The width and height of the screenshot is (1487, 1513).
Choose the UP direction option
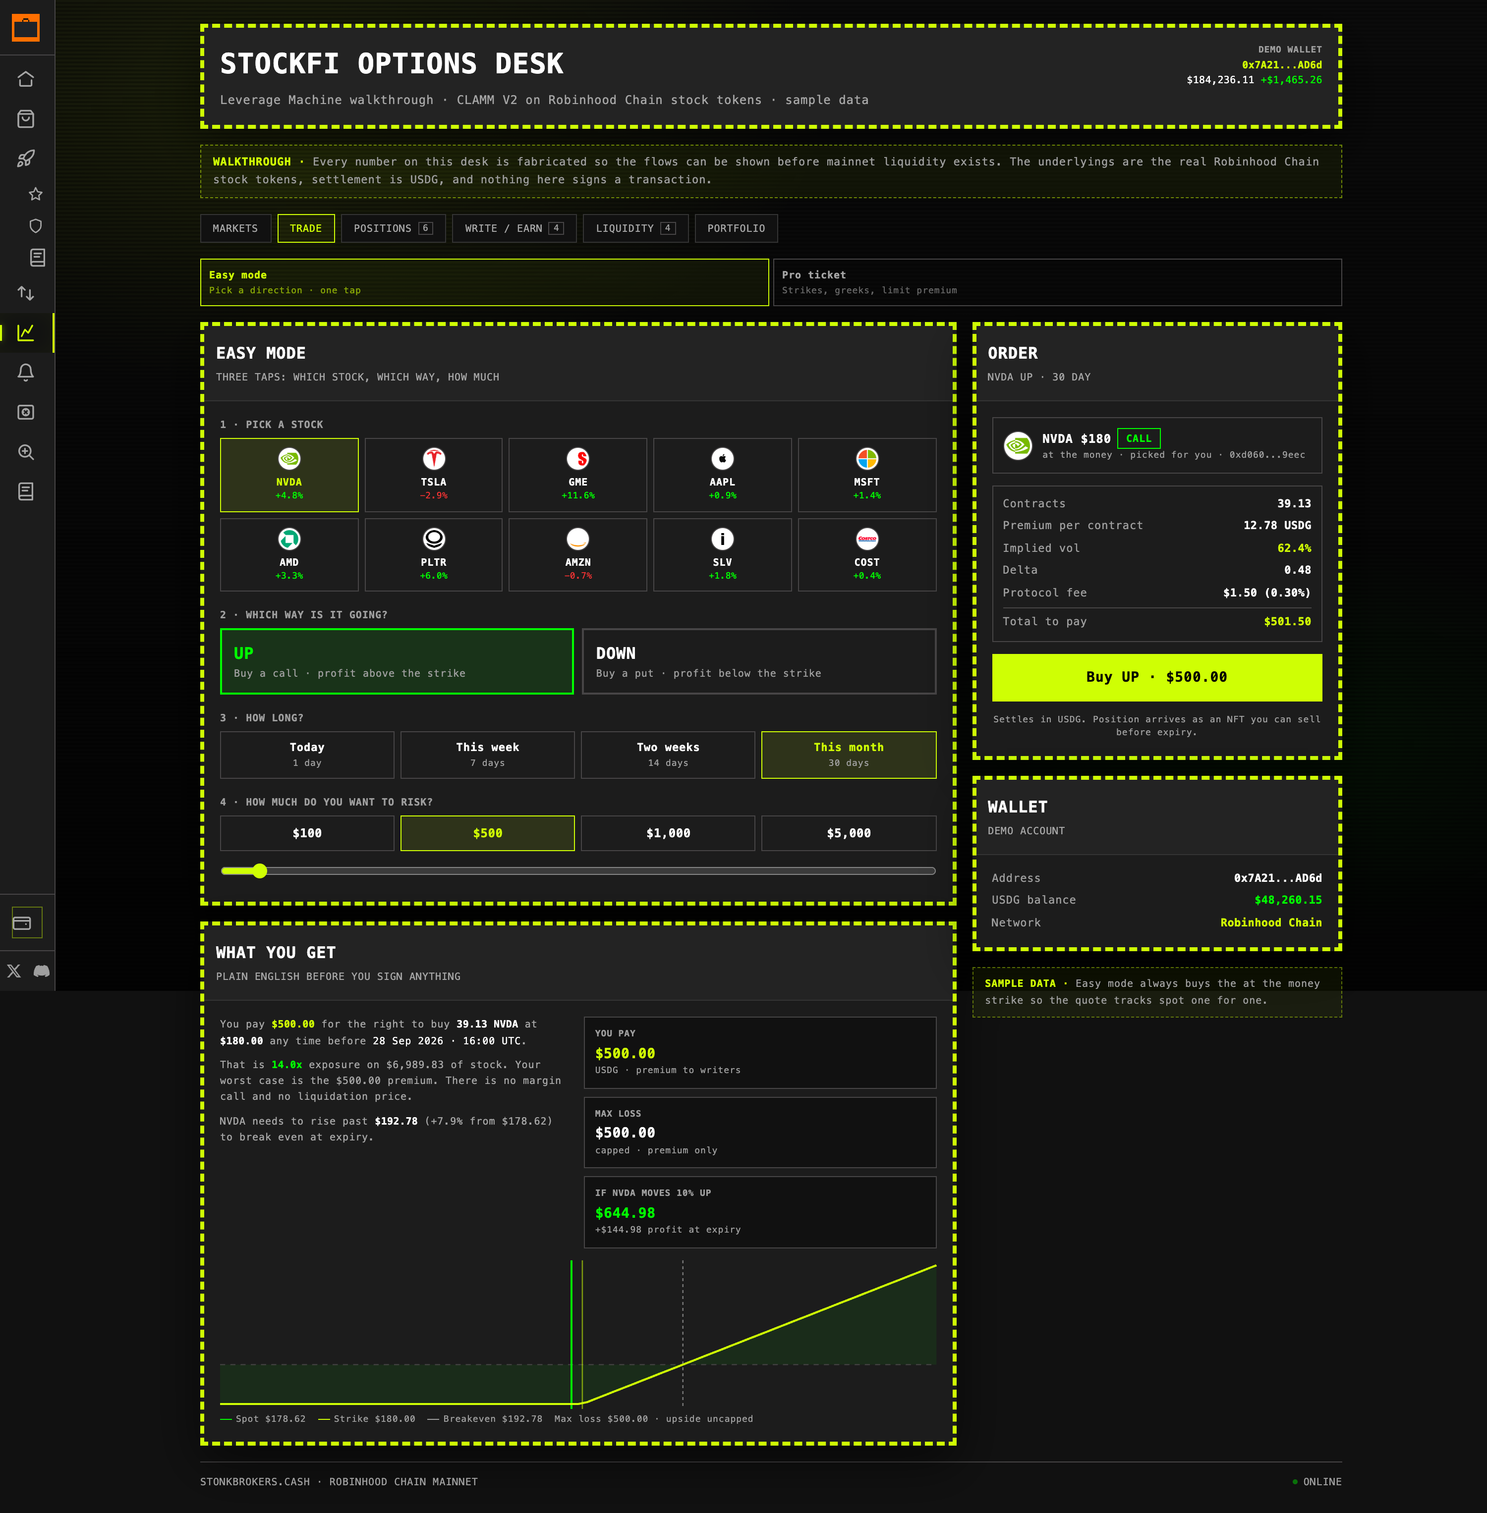pos(397,661)
